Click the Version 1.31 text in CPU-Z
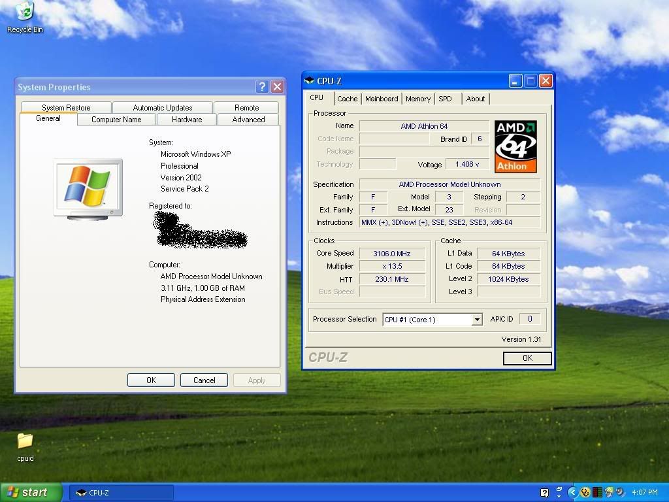Image resolution: width=669 pixels, height=502 pixels. point(521,339)
